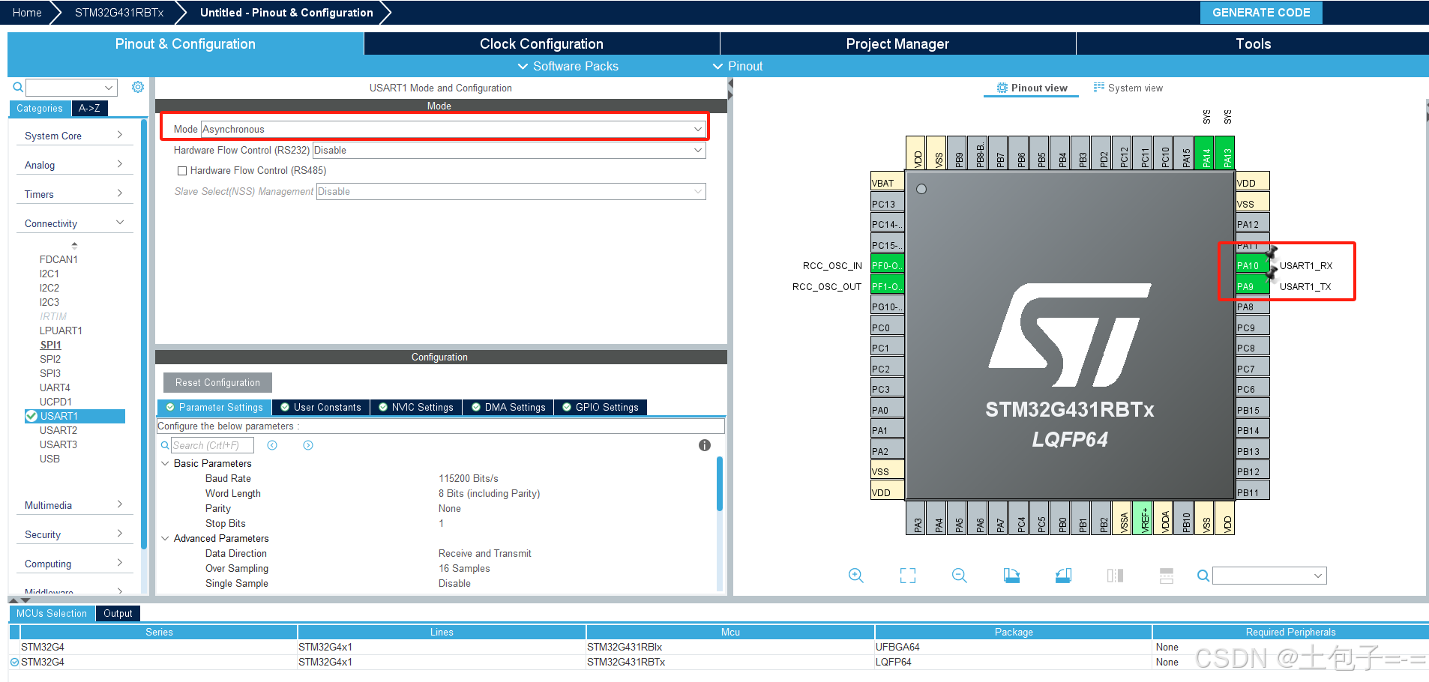Go to previous parameter search result
Image resolution: width=1429 pixels, height=682 pixels.
(272, 445)
